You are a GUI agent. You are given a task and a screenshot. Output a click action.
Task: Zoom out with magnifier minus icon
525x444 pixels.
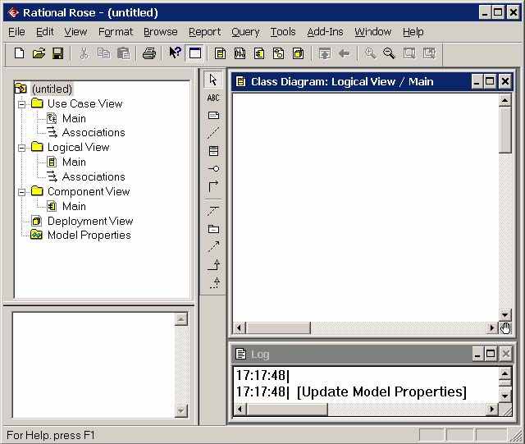click(x=389, y=53)
